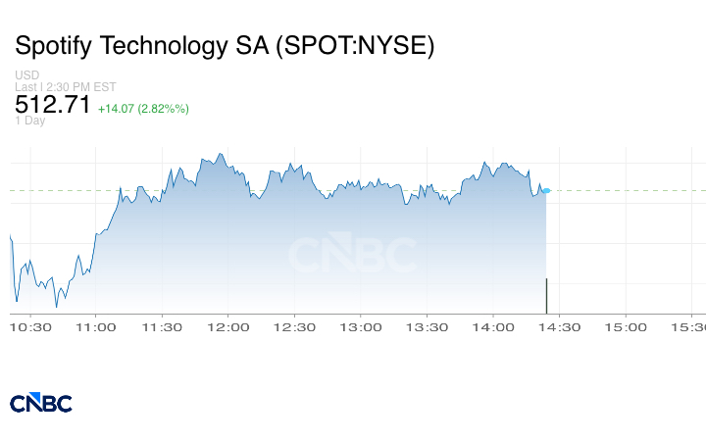The width and height of the screenshot is (706, 441).
Task: Click the Spotify Technology SA chart title
Action: pos(225,46)
